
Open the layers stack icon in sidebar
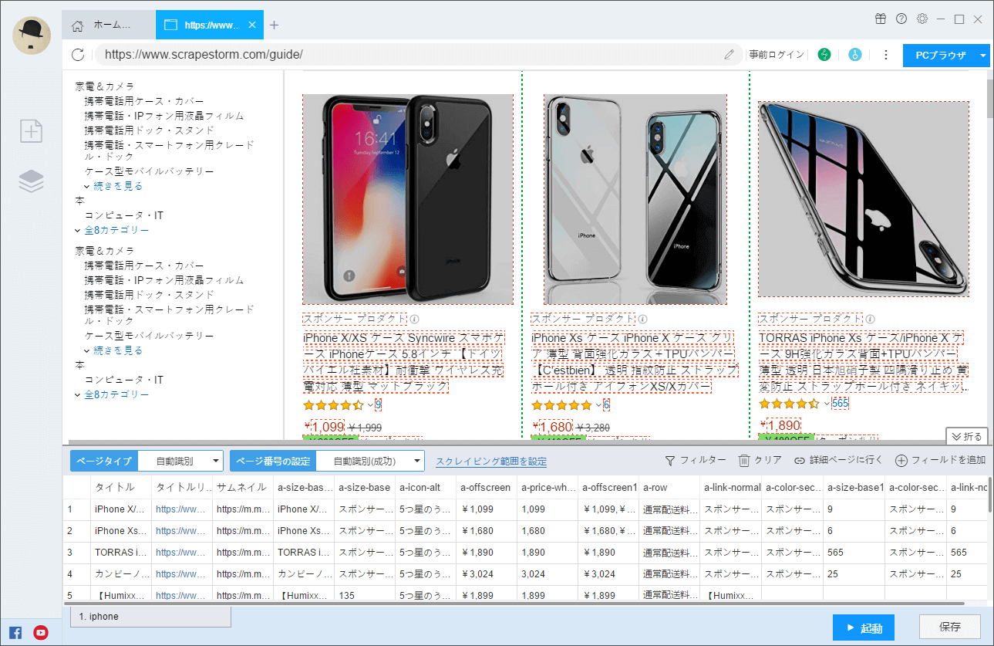tap(32, 181)
